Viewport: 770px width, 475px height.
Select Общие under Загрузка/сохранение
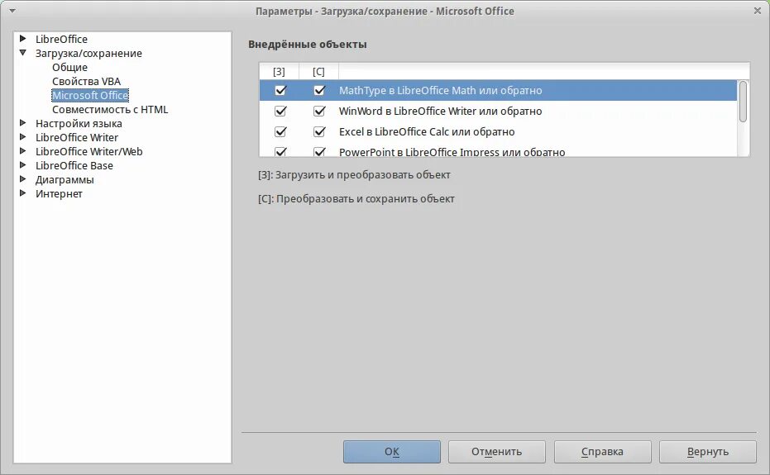(69, 67)
